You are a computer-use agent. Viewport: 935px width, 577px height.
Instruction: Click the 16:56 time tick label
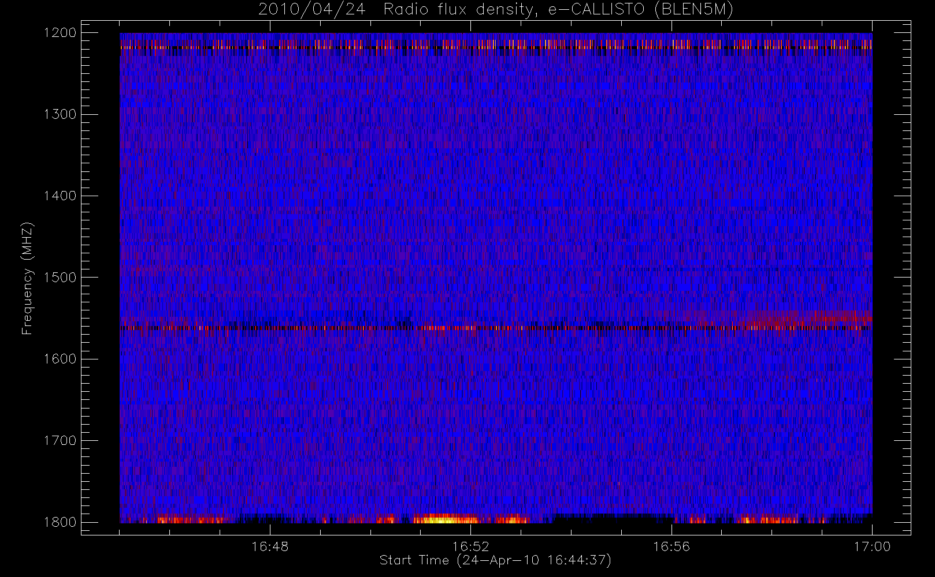coord(671,546)
